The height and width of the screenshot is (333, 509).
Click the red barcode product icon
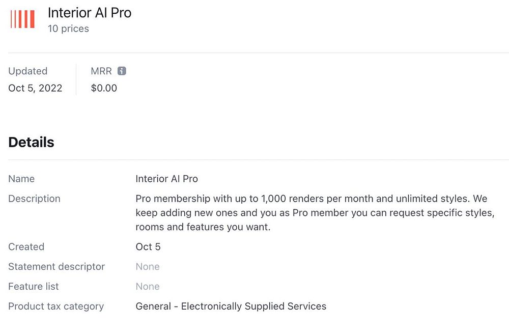[22, 19]
